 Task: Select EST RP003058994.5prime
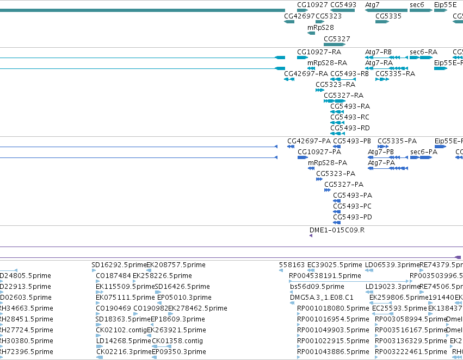click(410, 320)
